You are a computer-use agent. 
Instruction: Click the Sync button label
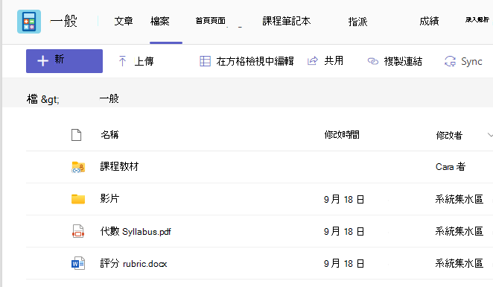[471, 61]
